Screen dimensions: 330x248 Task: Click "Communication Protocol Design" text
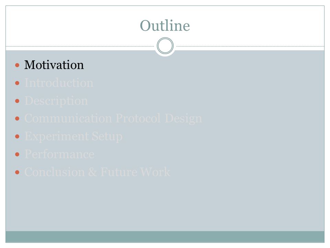pos(113,118)
